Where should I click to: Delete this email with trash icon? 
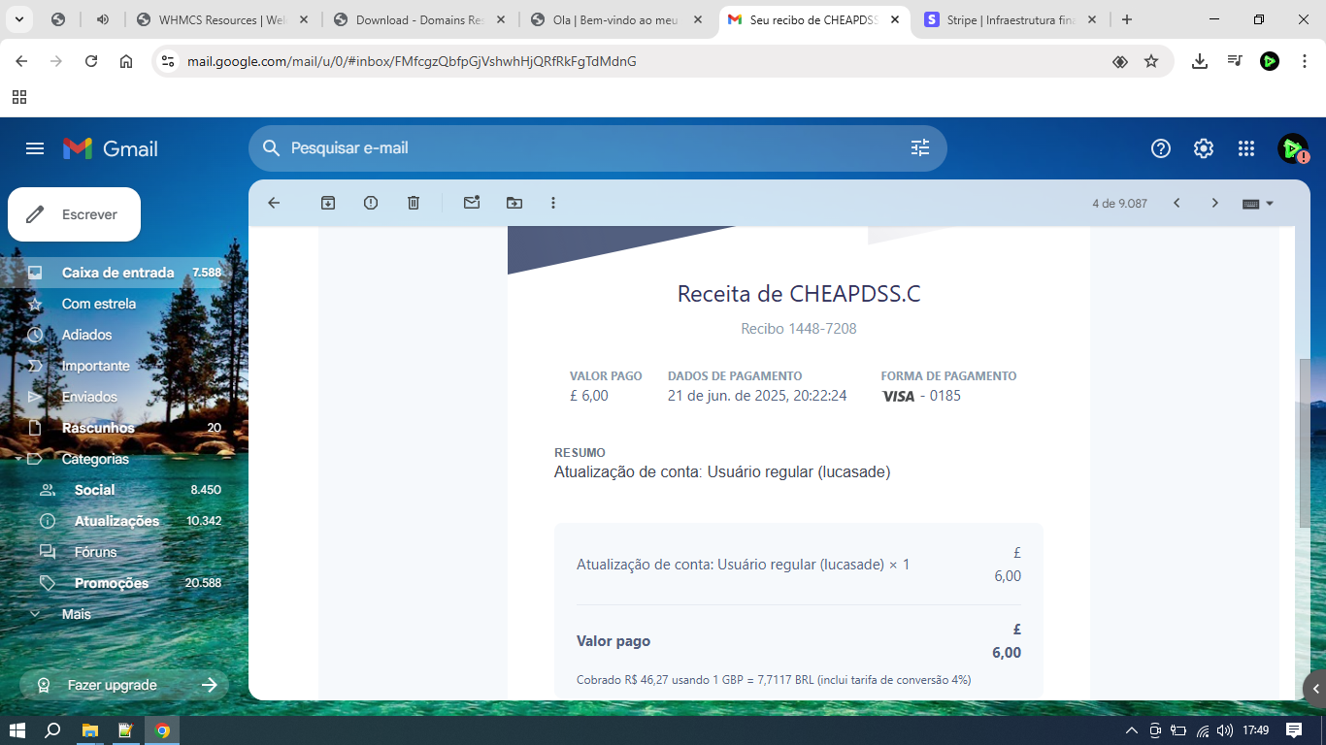[414, 203]
